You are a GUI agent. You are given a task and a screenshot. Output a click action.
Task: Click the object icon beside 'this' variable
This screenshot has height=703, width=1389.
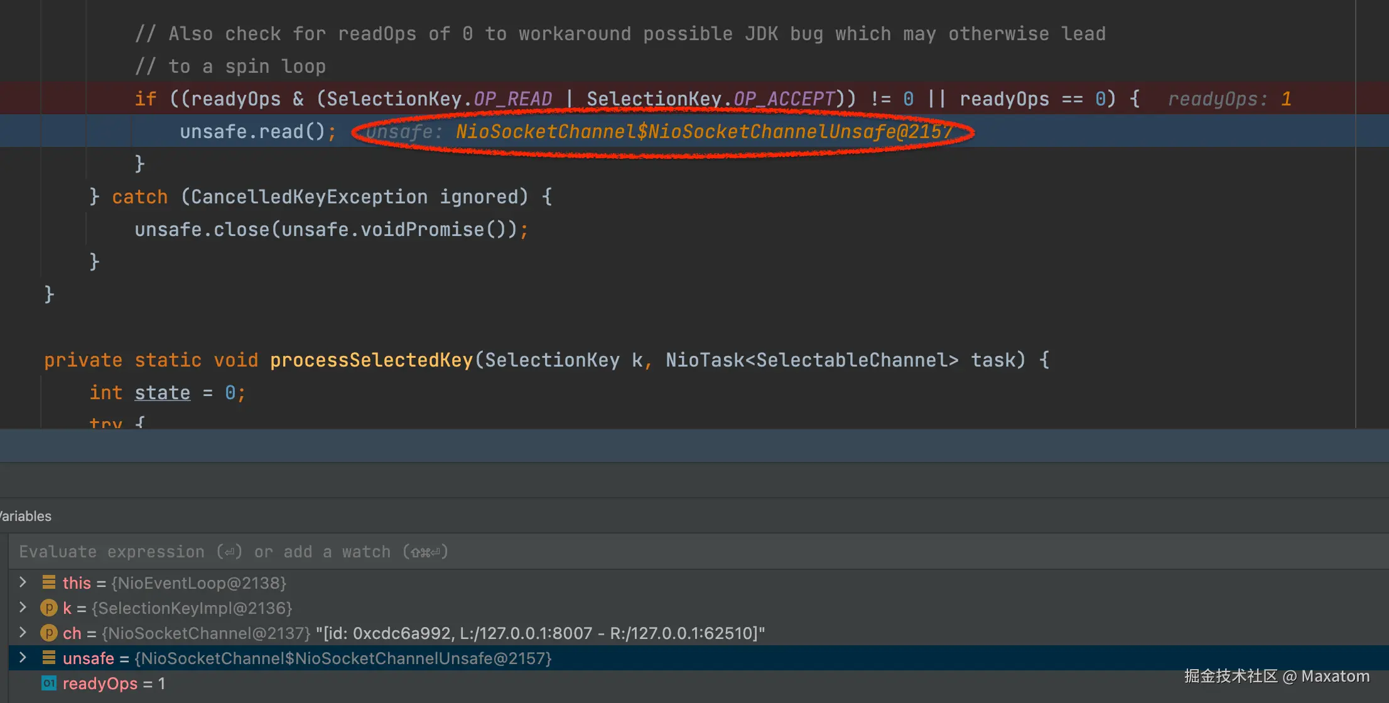point(48,582)
